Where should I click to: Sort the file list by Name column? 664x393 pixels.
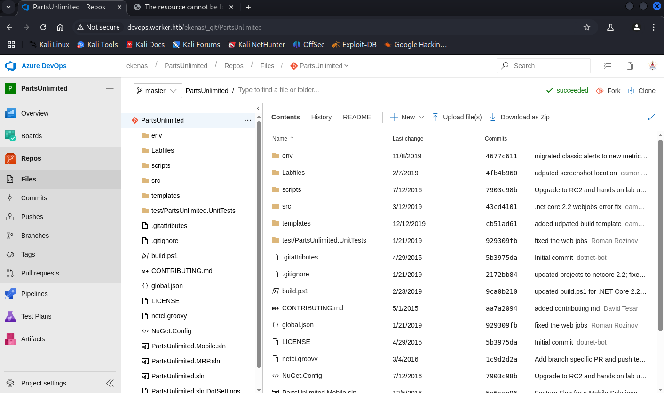[x=283, y=139]
